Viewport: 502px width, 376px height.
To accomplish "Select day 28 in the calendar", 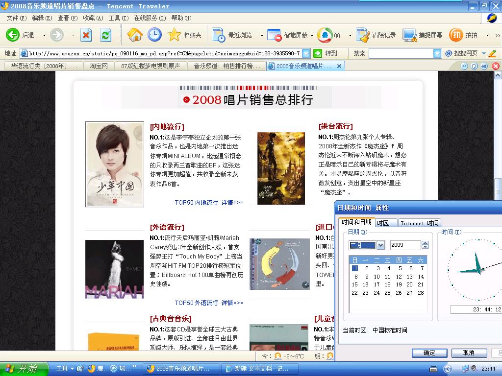I will click(421, 293).
